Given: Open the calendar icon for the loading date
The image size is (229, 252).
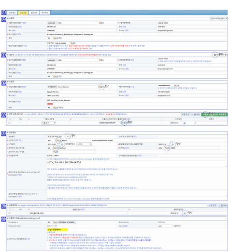Looking at the screenshot, I should tap(61, 144).
